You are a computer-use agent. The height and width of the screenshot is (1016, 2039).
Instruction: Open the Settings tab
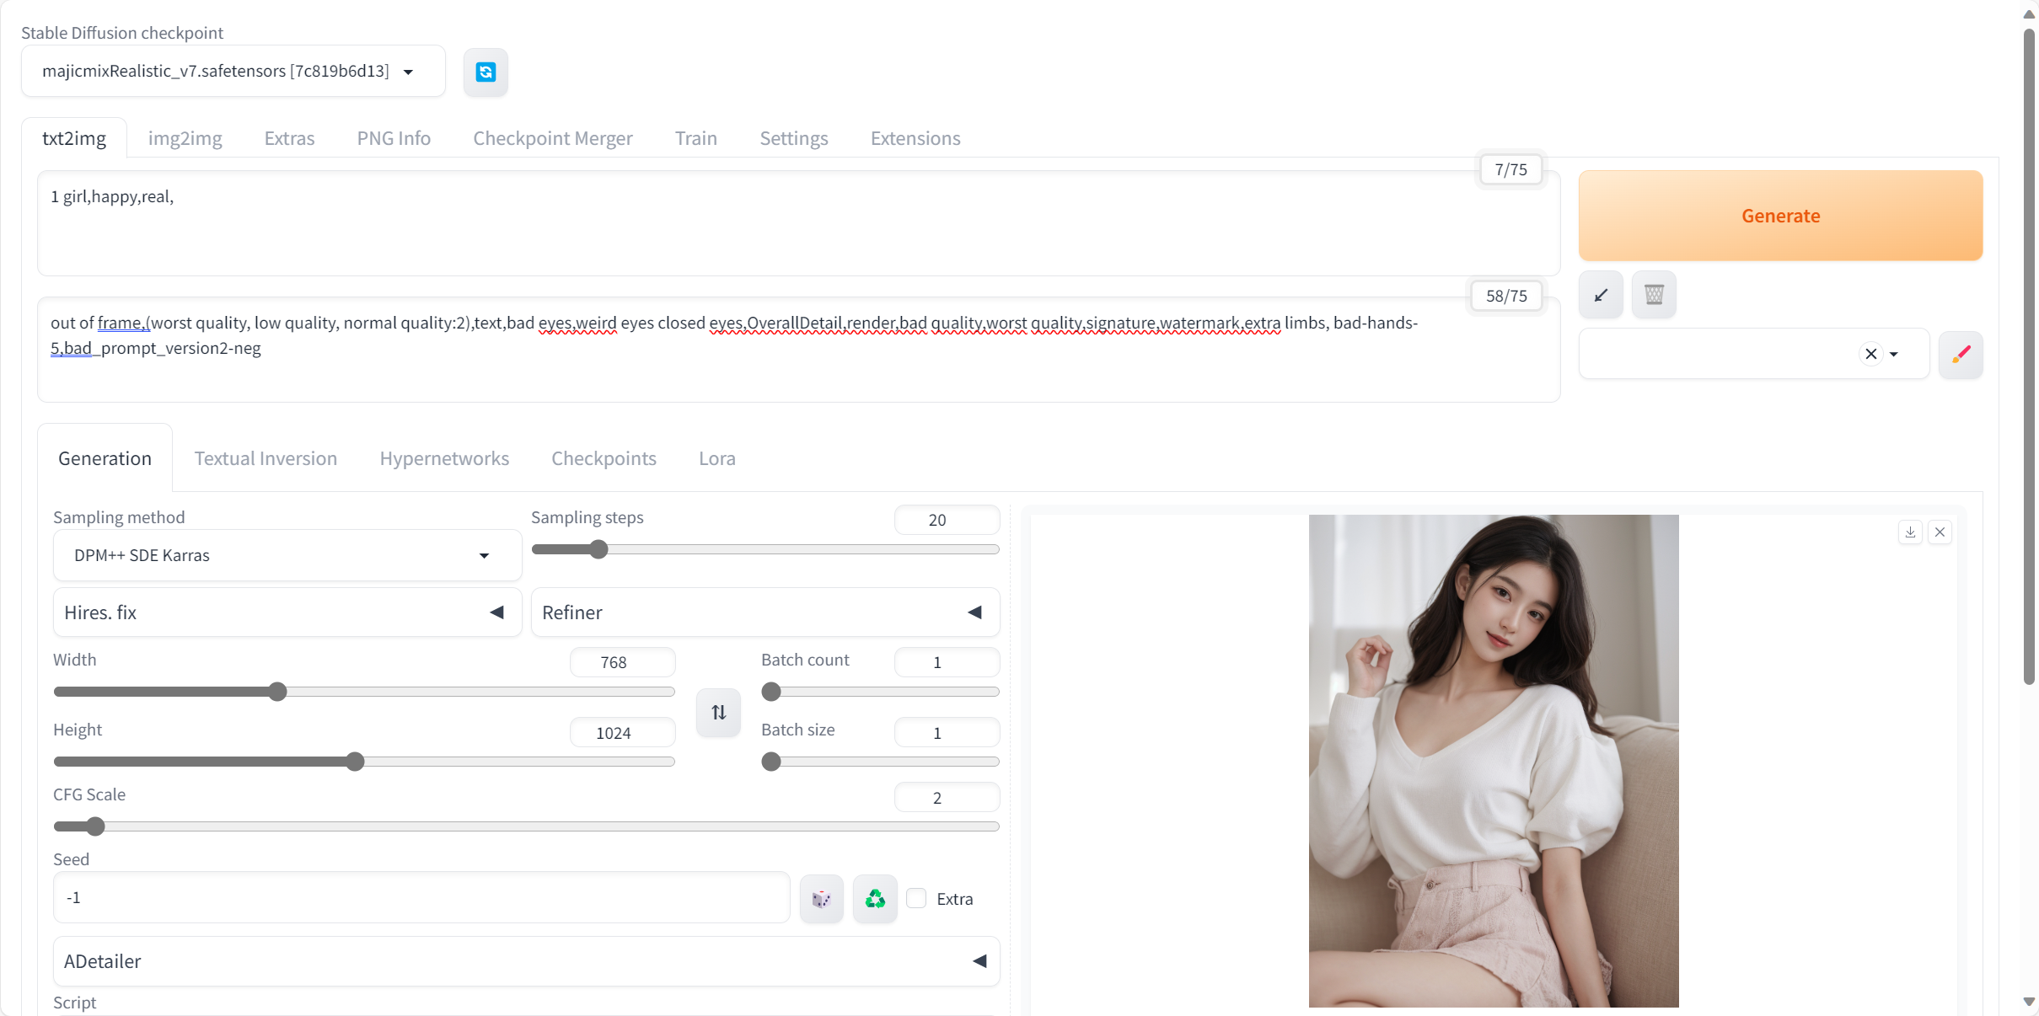(x=794, y=138)
